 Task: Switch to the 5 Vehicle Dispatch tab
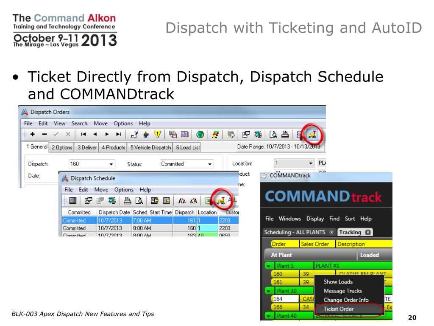[150, 147]
